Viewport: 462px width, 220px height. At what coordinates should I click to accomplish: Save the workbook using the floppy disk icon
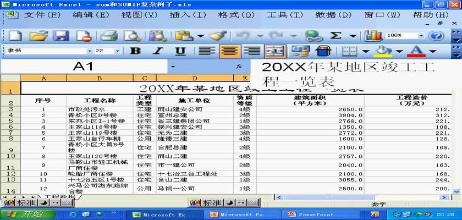[x=60, y=36]
